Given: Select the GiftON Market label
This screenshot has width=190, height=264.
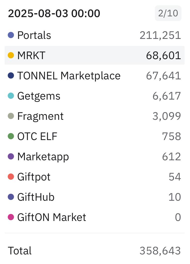Looking at the screenshot, I should pos(52,217).
